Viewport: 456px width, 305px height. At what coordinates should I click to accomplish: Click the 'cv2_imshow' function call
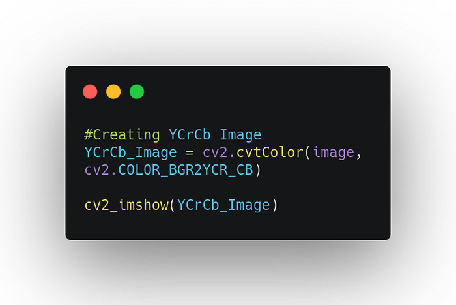click(126, 205)
